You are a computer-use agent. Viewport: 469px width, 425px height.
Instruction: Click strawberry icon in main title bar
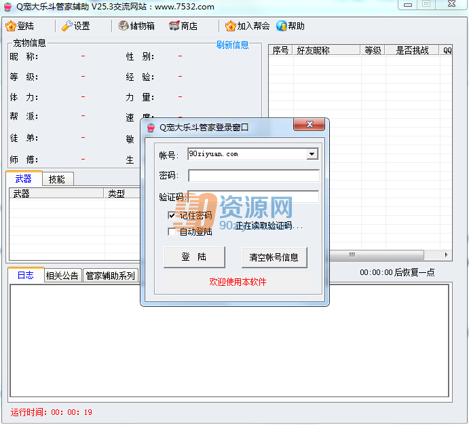click(x=8, y=7)
